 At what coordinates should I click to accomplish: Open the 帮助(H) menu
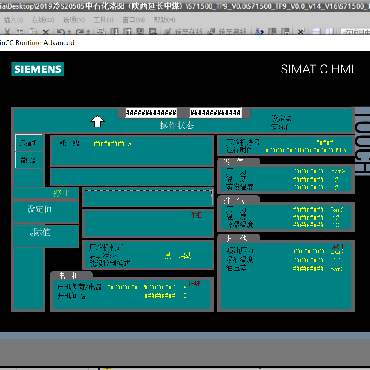pyautogui.click(x=164, y=20)
